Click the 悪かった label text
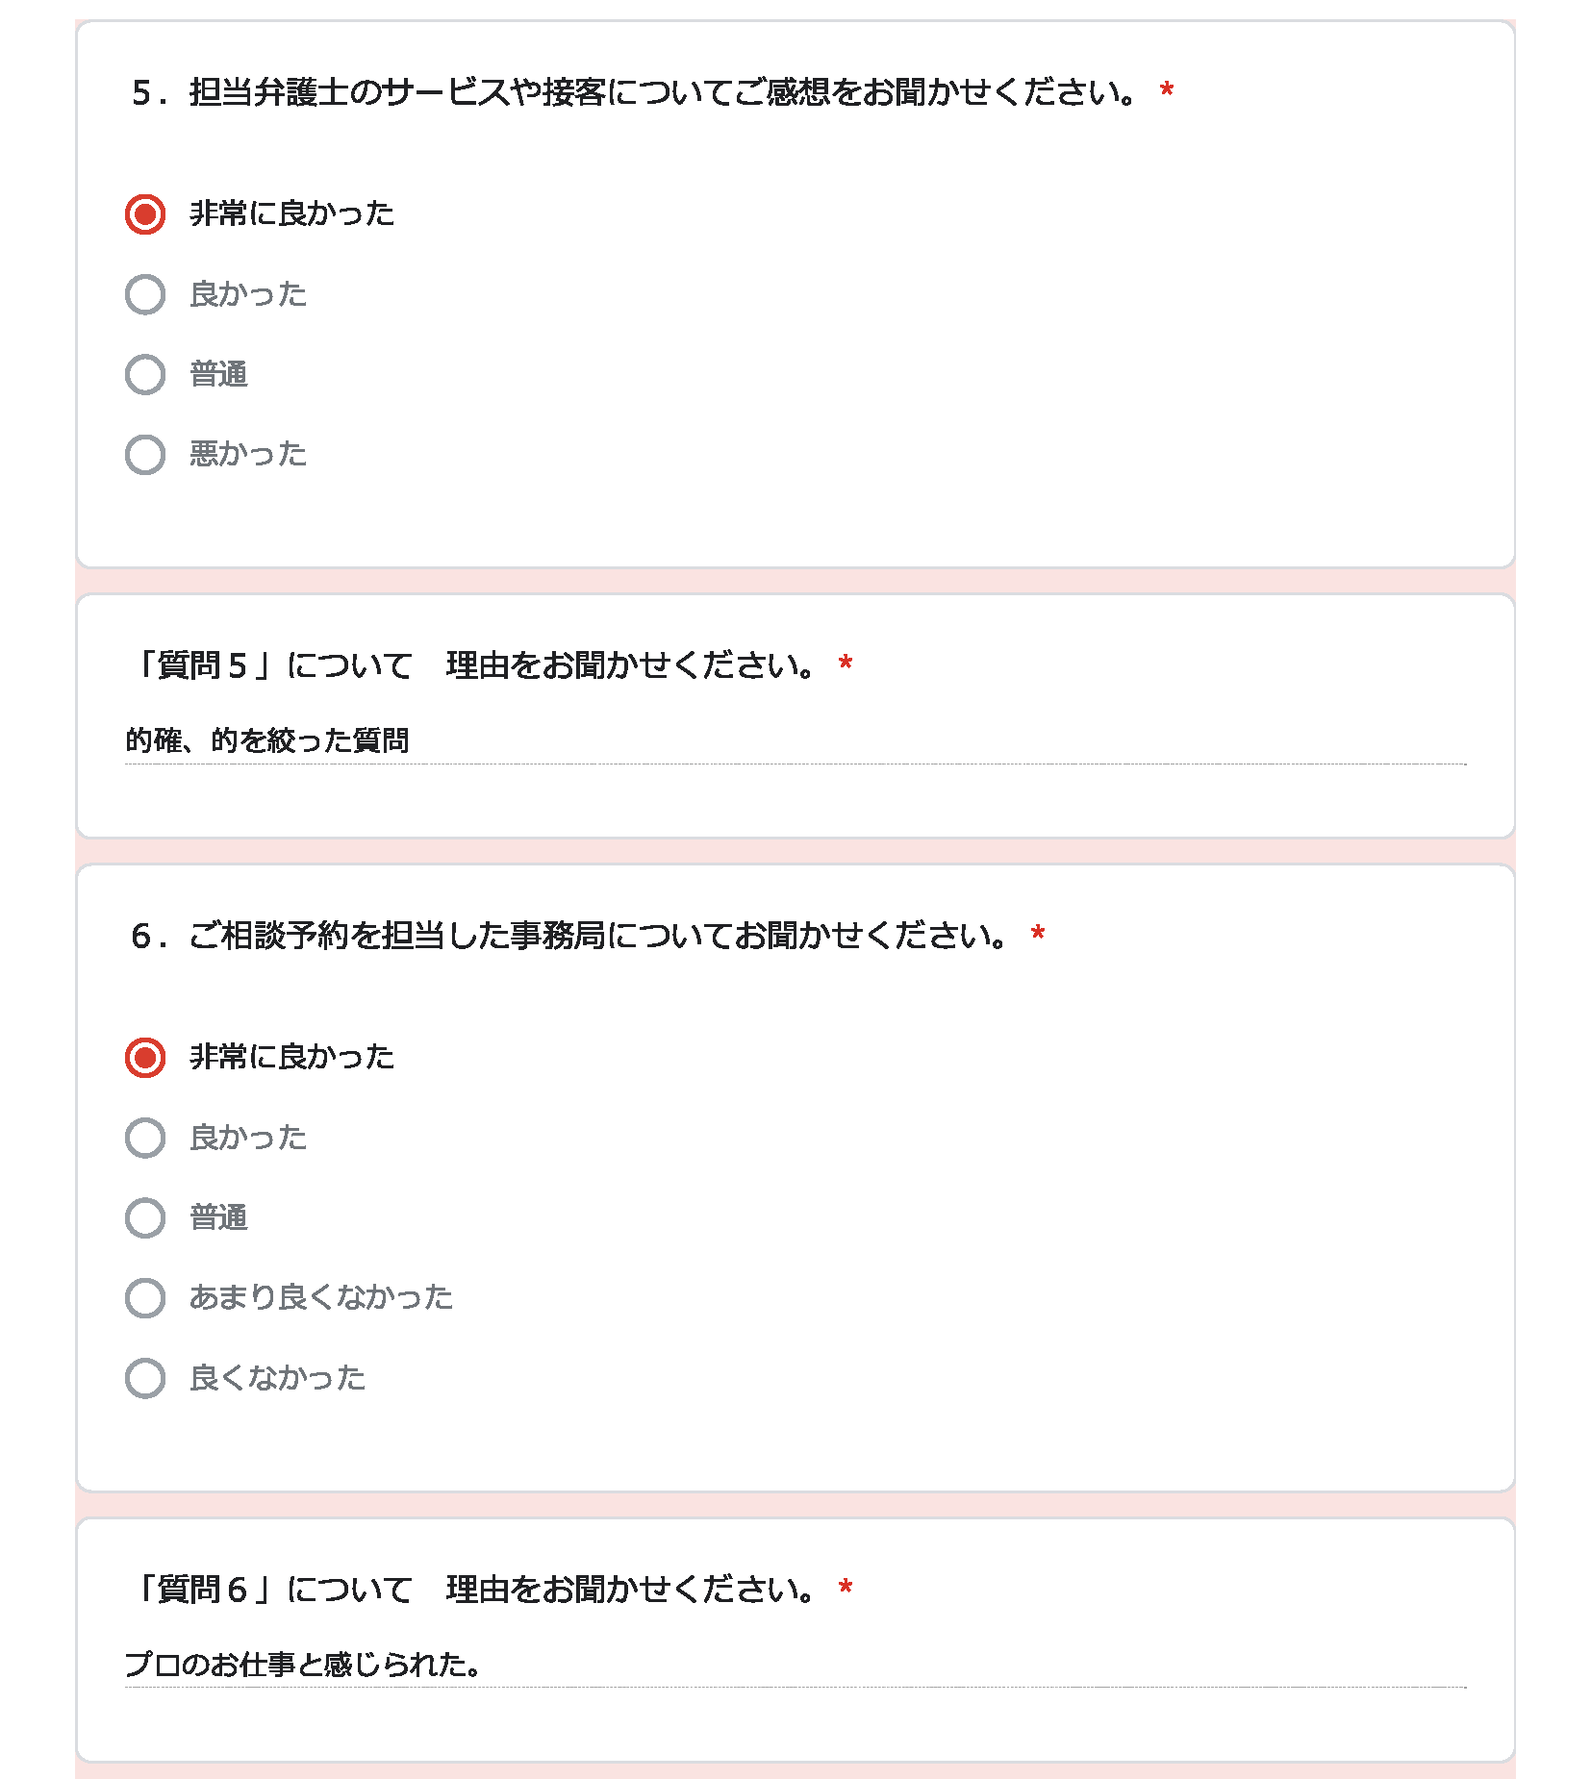Screen dimensions: 1591x1779 [x=248, y=454]
